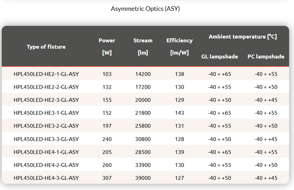Click the Stream [lm] column header
294x190 pixels.
click(143, 47)
